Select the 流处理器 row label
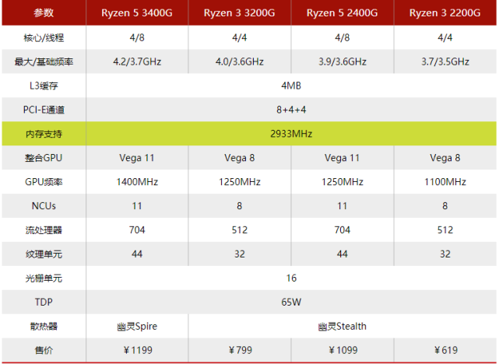 pyautogui.click(x=44, y=230)
